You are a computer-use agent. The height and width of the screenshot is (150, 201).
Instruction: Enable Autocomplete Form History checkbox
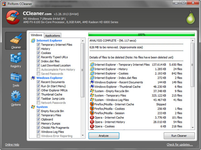point(38,70)
